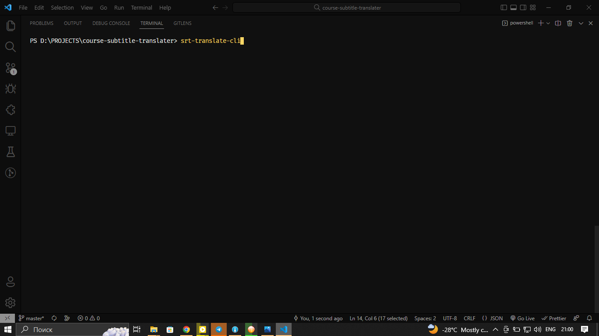Switch to the OUTPUT tab
The height and width of the screenshot is (336, 599).
click(x=73, y=23)
